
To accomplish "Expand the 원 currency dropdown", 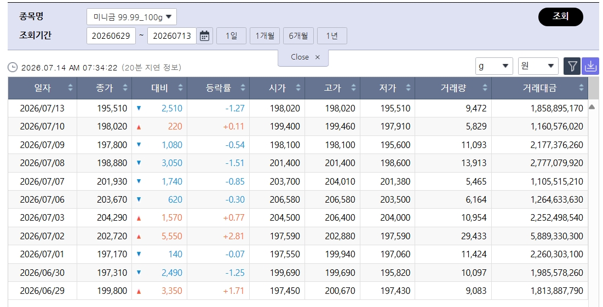I will pyautogui.click(x=538, y=66).
